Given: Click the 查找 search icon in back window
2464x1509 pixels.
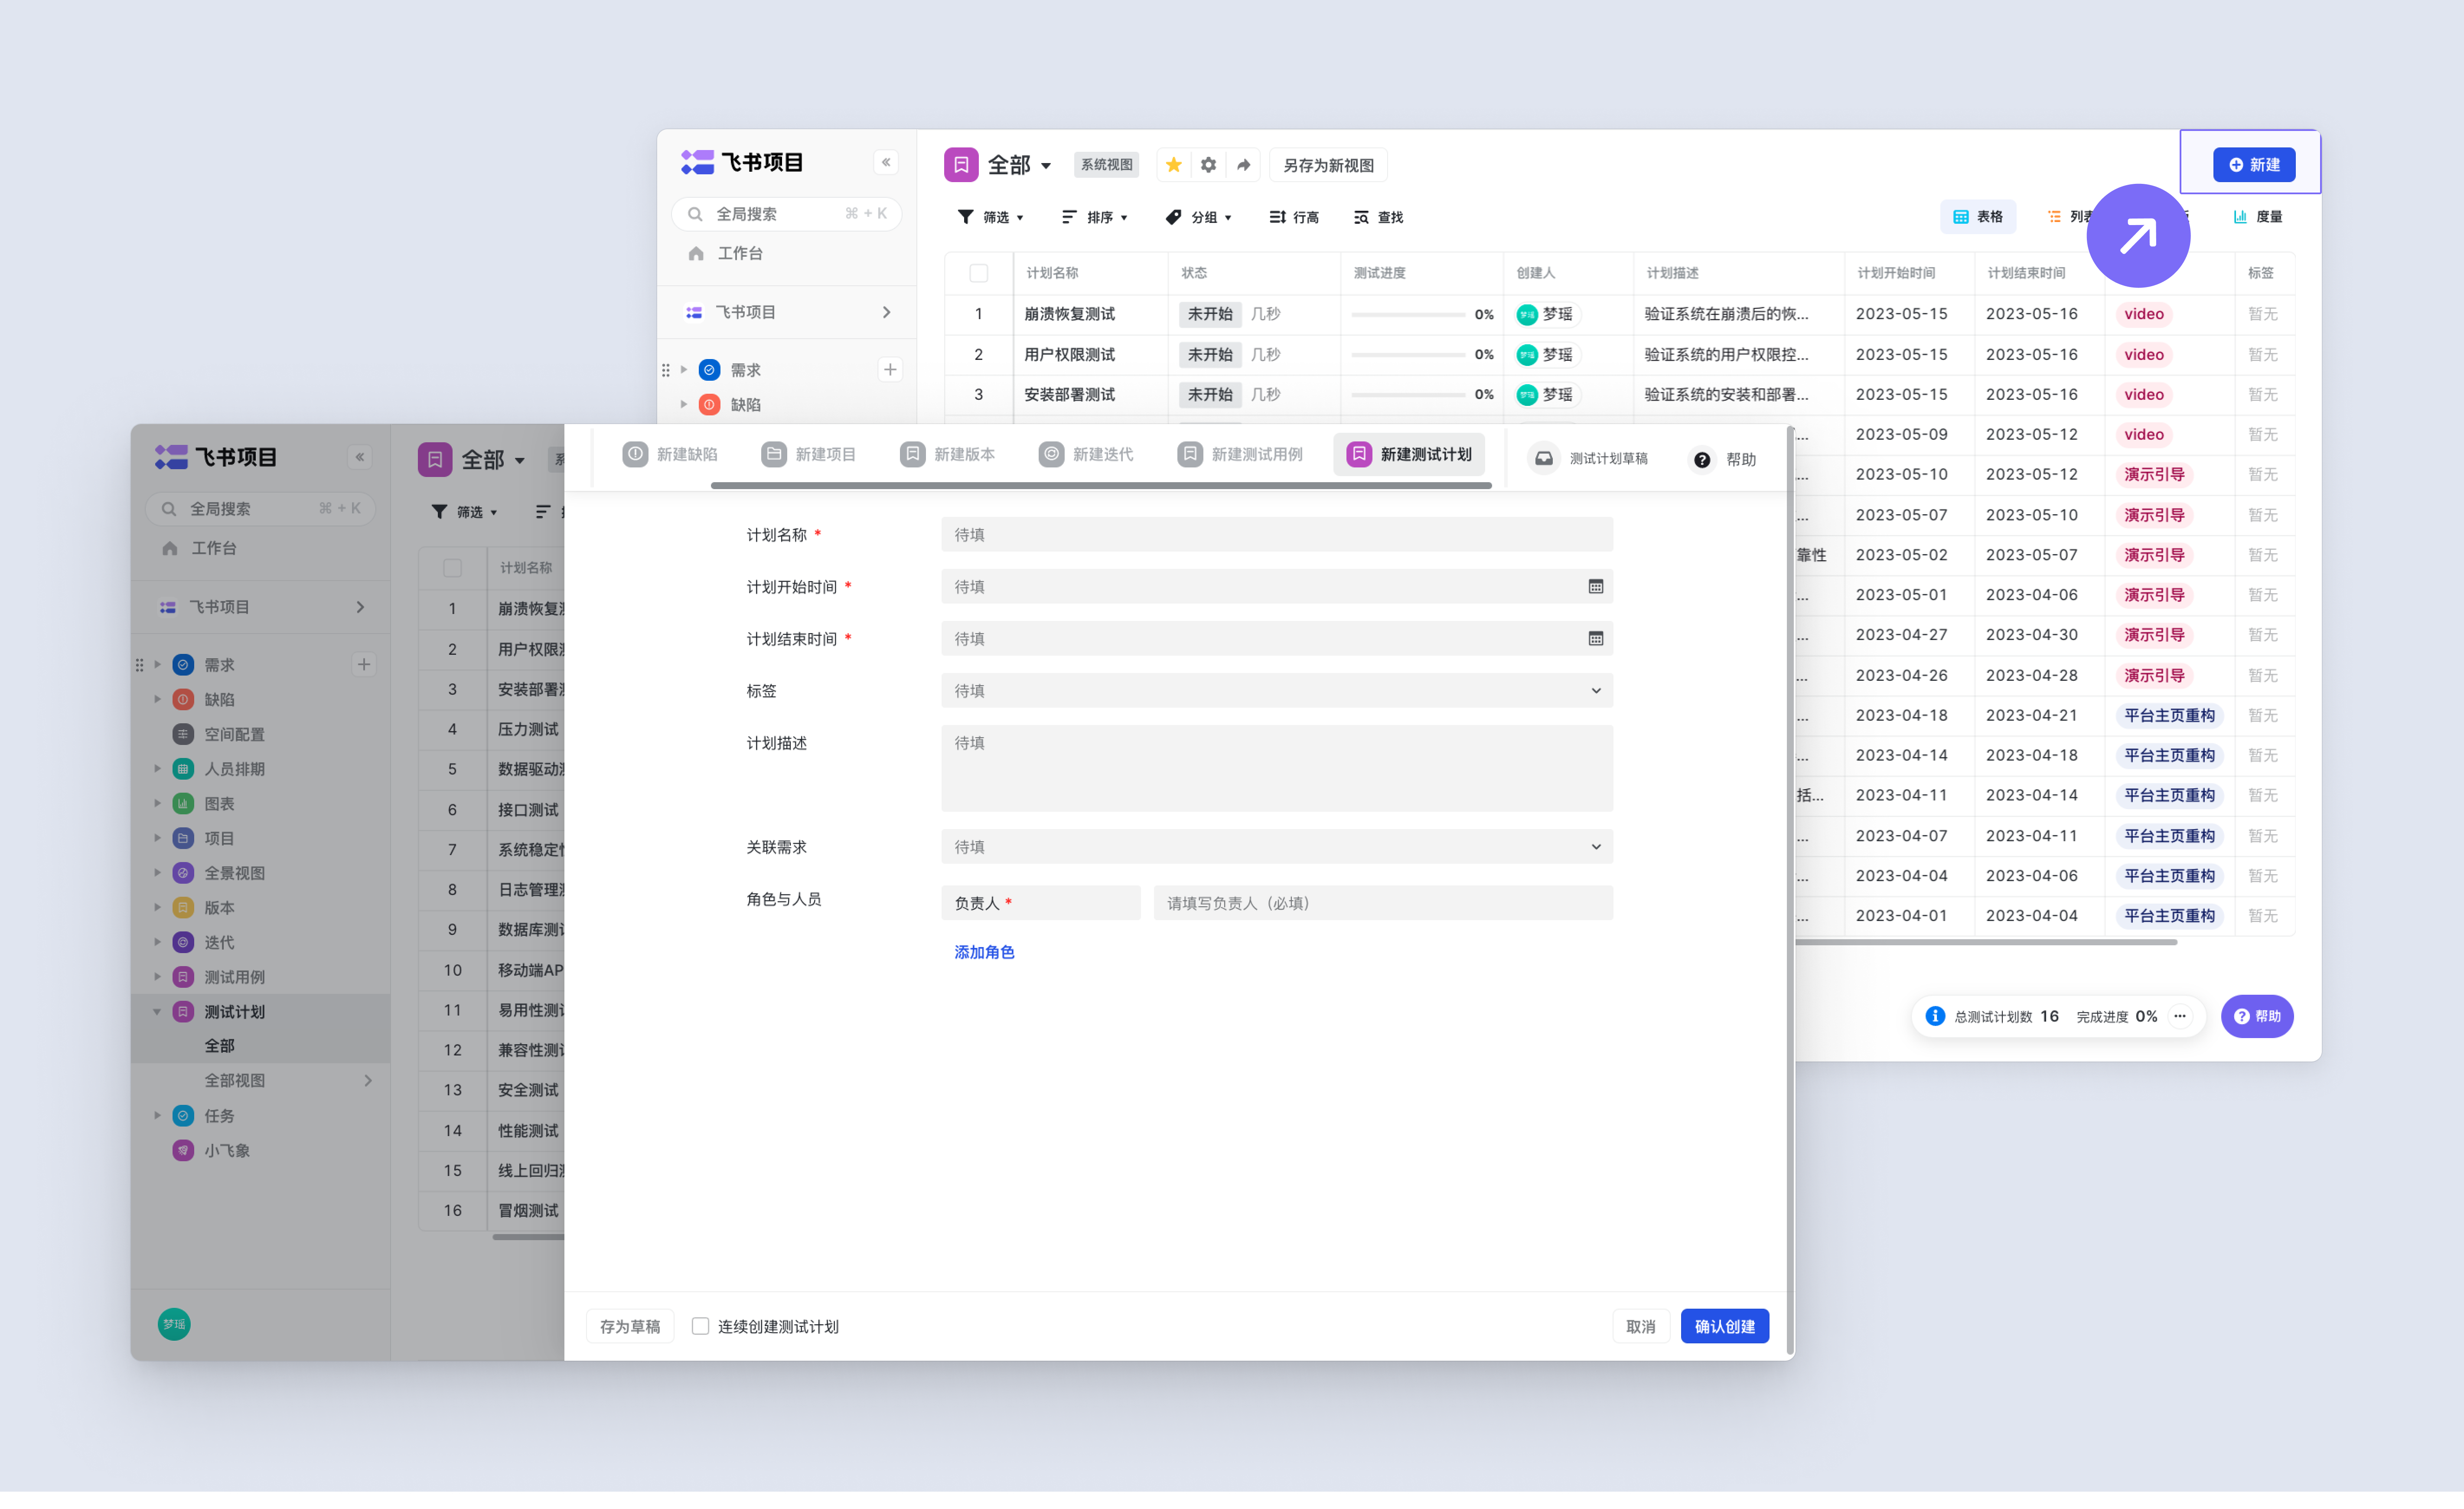Looking at the screenshot, I should pyautogui.click(x=1361, y=217).
